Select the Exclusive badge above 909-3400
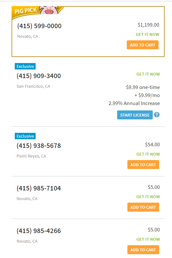 (25, 66)
